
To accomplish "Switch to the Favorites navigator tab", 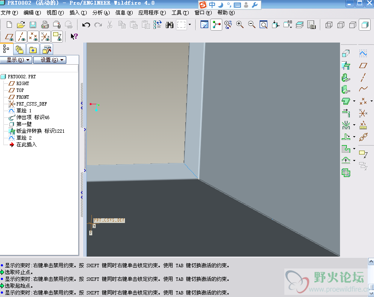I will coord(33,50).
